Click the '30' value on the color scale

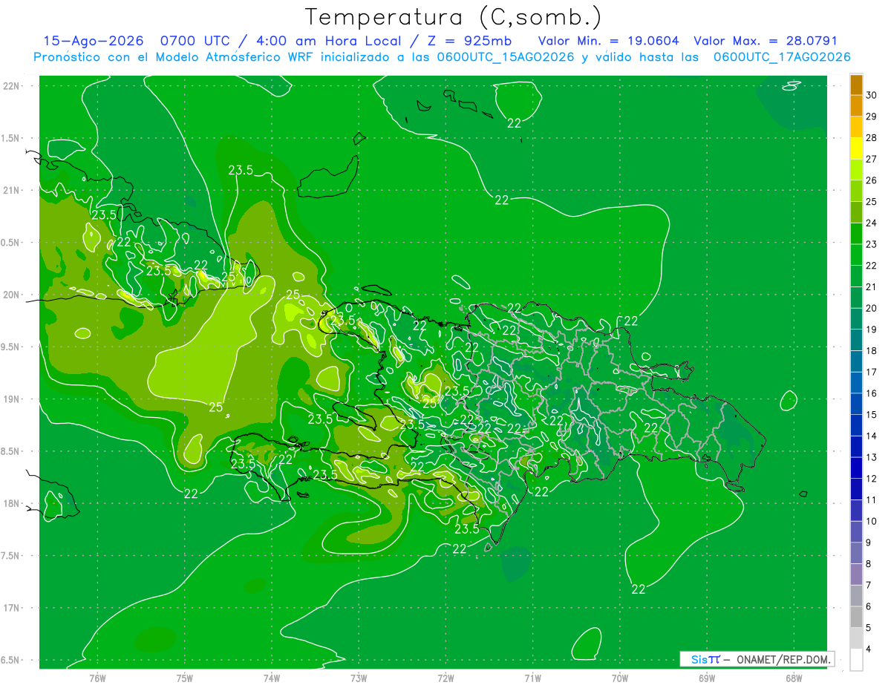(872, 95)
